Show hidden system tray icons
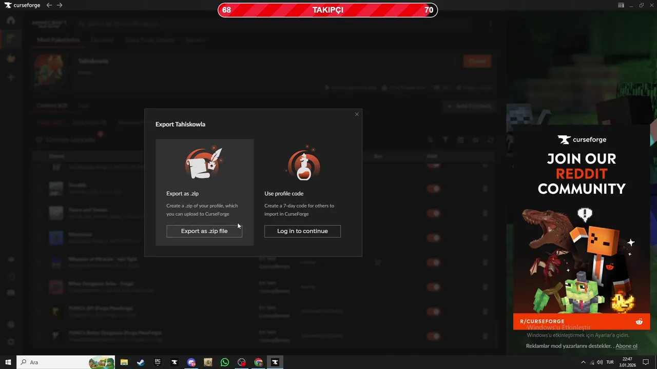The height and width of the screenshot is (369, 657). point(583,362)
